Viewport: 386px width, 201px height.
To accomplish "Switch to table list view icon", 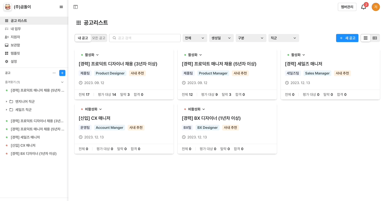I will 375,38.
